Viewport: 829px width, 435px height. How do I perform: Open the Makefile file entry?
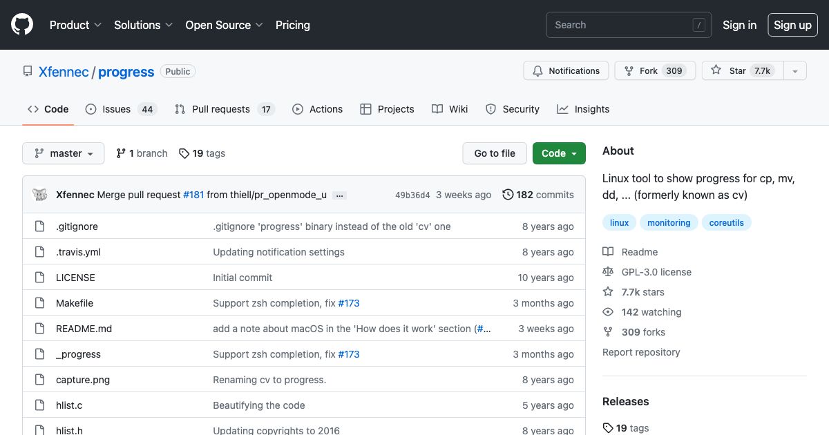point(75,303)
